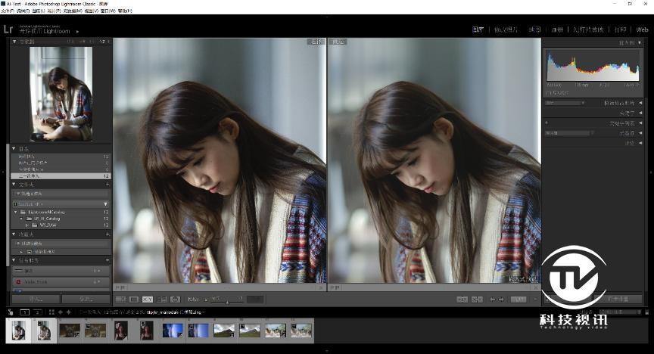Collapse the 直方图 Histogram panel

click(x=640, y=42)
